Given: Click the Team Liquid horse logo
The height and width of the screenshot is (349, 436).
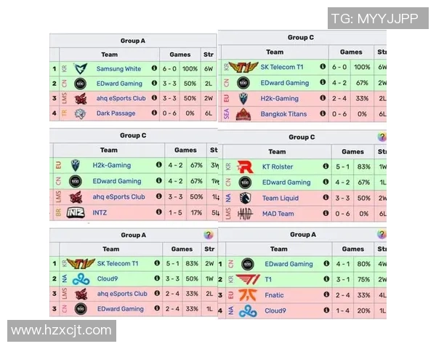Looking at the screenshot, I should [246, 198].
